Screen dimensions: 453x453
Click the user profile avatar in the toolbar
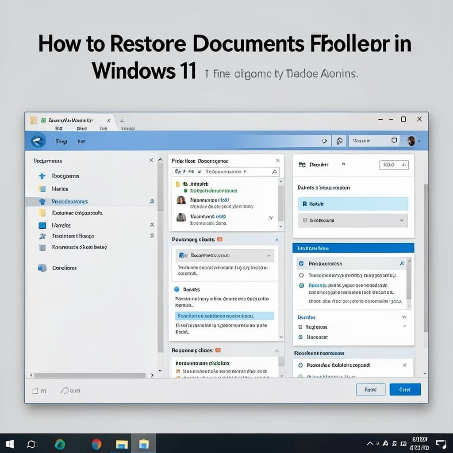tap(411, 141)
